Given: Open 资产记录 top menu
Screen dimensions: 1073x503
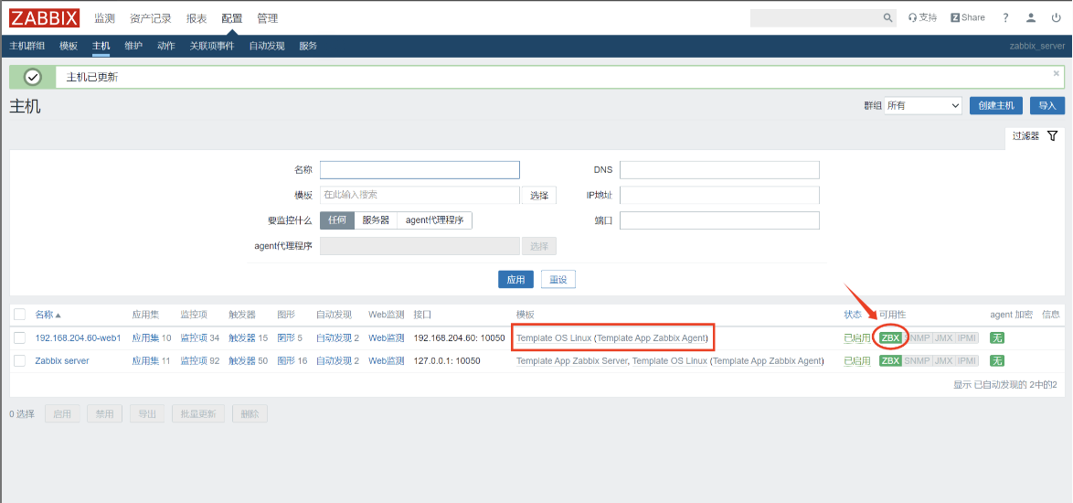Looking at the screenshot, I should tap(151, 18).
